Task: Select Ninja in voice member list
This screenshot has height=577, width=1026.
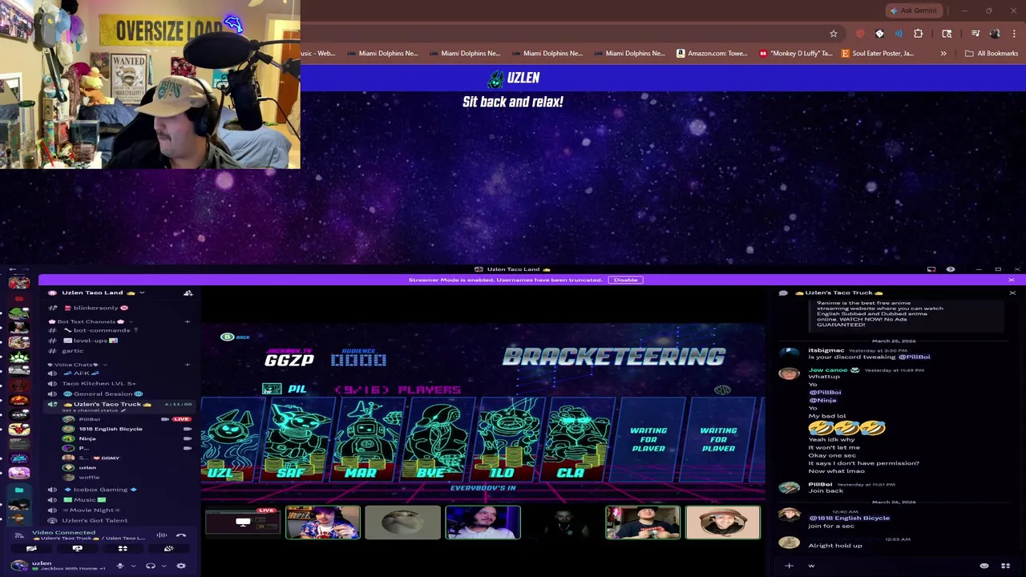Action: coord(87,438)
